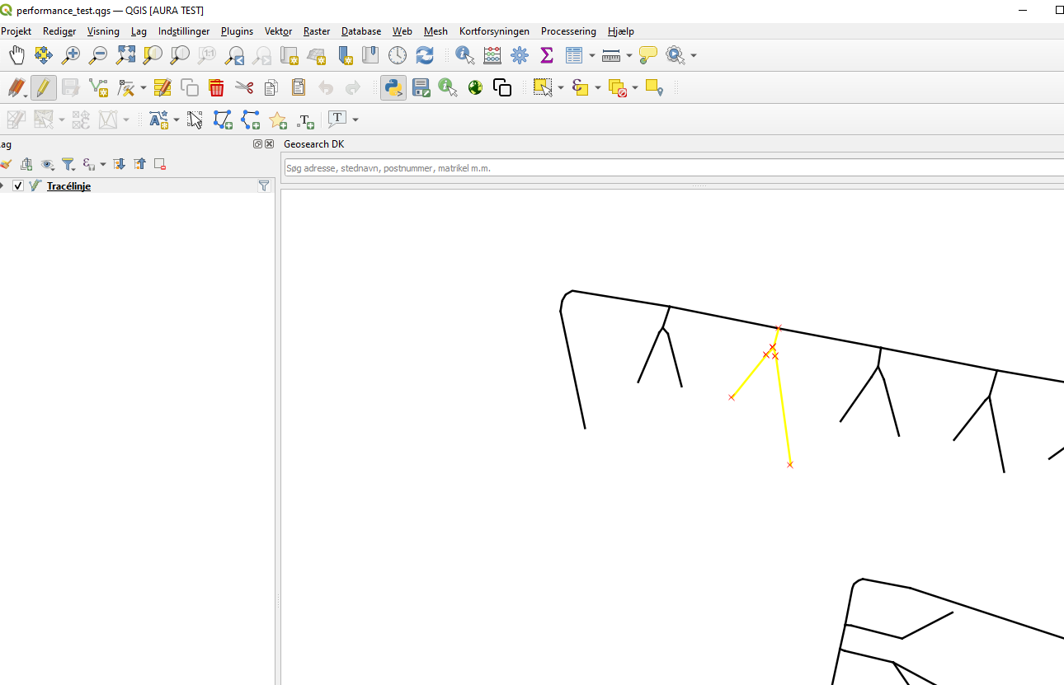Zoom to full extent of map
Screen dimensions: 1064x685
(x=125, y=55)
